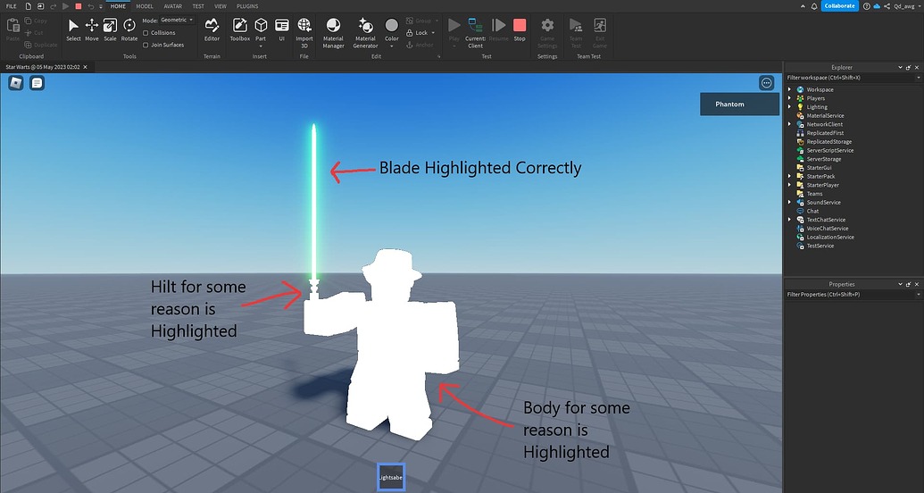This screenshot has width=924, height=493.
Task: Expand the Lighting tree node
Action: pos(790,107)
